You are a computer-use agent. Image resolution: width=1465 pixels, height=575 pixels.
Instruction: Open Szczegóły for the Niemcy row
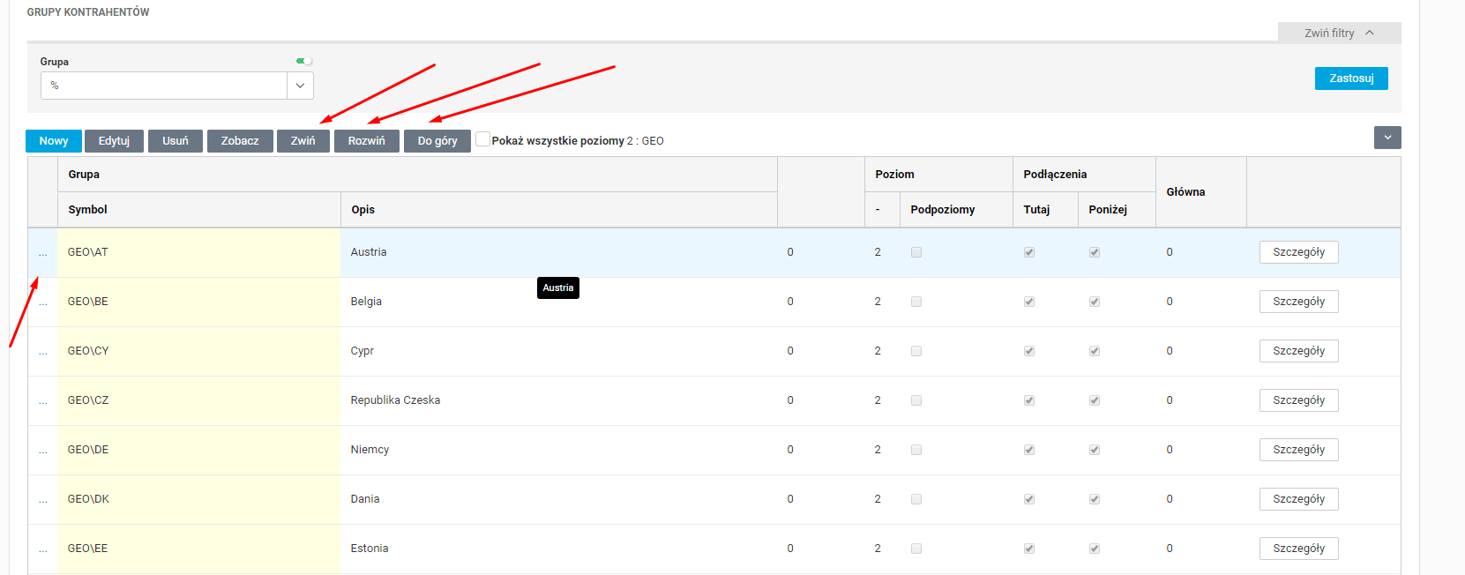click(x=1298, y=450)
